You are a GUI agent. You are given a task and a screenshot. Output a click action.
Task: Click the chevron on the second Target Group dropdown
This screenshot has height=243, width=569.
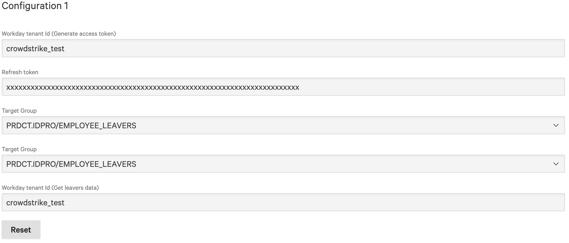tap(556, 164)
